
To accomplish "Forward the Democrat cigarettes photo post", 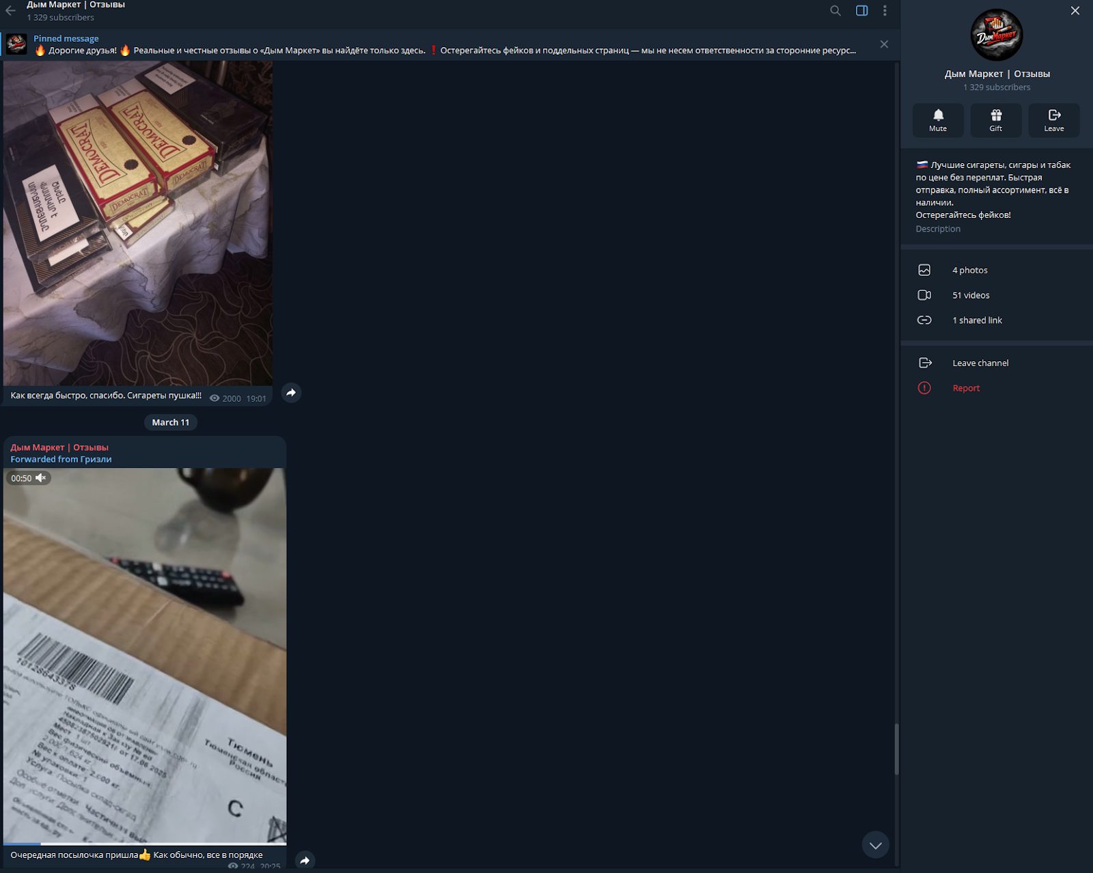I will point(291,393).
